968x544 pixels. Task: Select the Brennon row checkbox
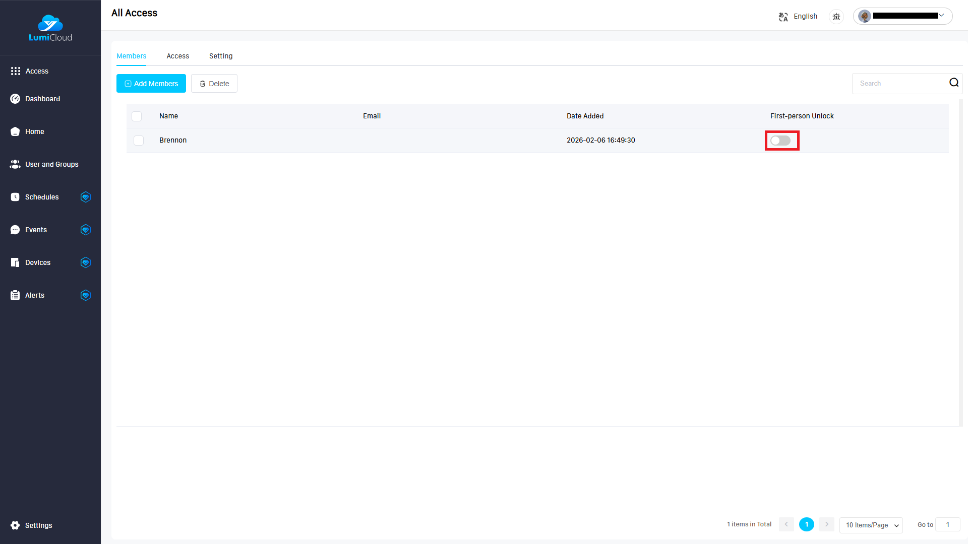(x=139, y=141)
